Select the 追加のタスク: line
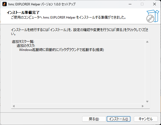 click(x=26, y=46)
